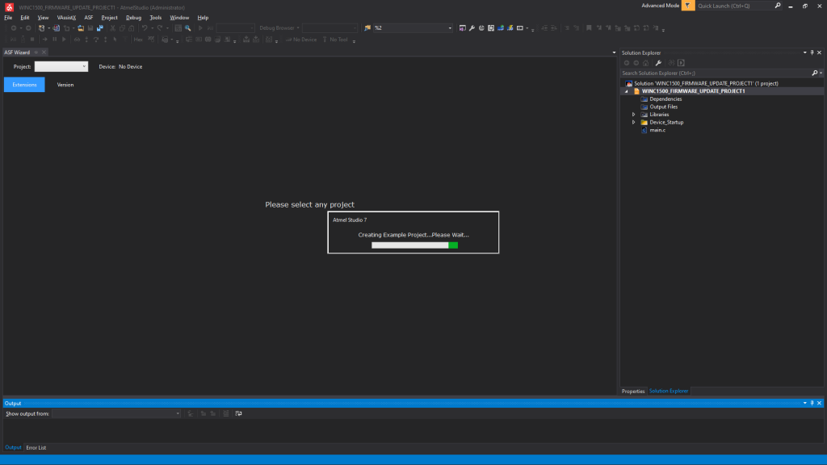Open the VAssistX menu
827x465 pixels.
[66, 18]
